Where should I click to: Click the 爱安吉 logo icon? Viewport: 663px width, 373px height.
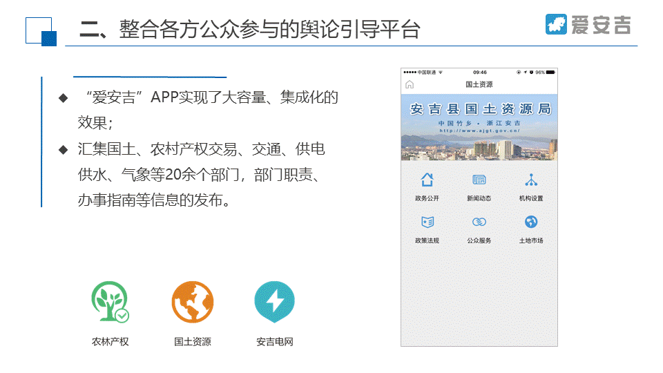(556, 24)
